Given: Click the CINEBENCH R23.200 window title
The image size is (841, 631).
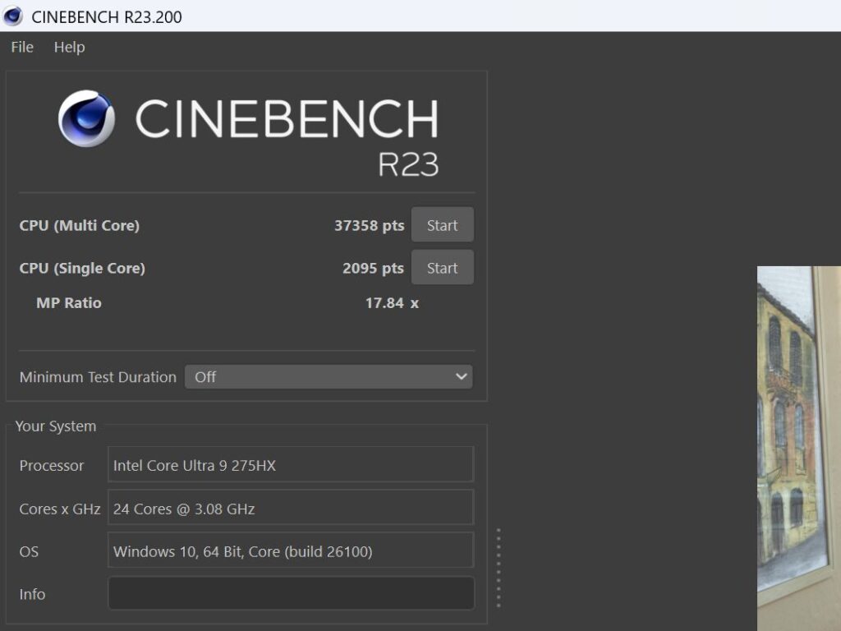Looking at the screenshot, I should [x=107, y=17].
